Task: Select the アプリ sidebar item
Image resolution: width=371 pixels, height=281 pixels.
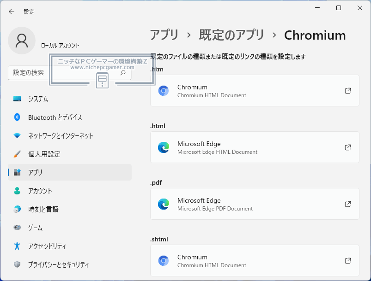Action: (70, 172)
